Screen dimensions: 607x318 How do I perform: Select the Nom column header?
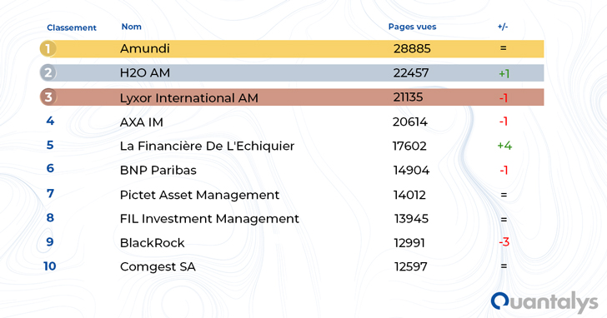(131, 27)
